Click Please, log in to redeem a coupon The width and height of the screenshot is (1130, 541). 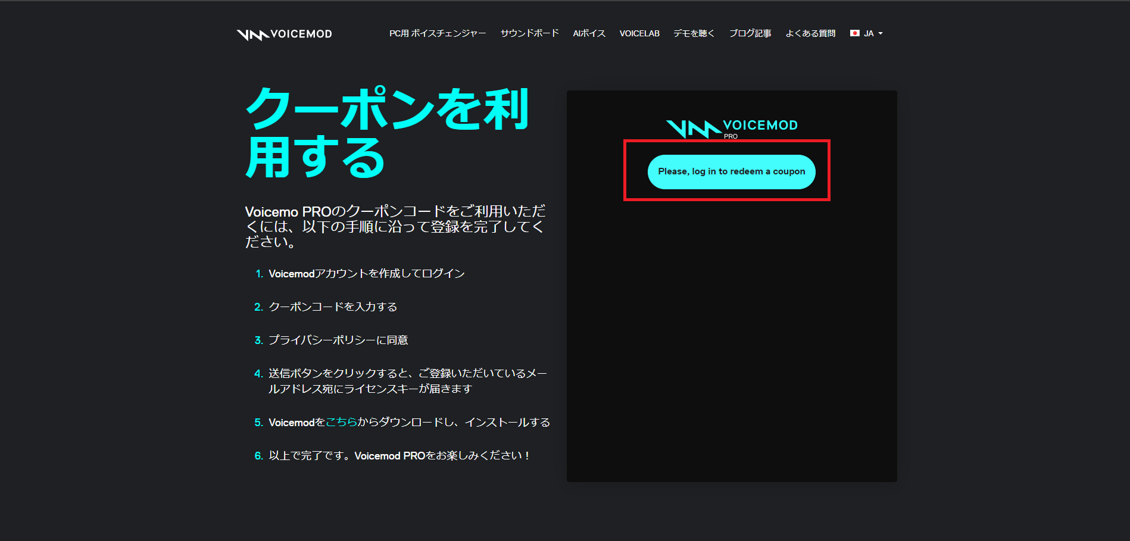coord(731,171)
